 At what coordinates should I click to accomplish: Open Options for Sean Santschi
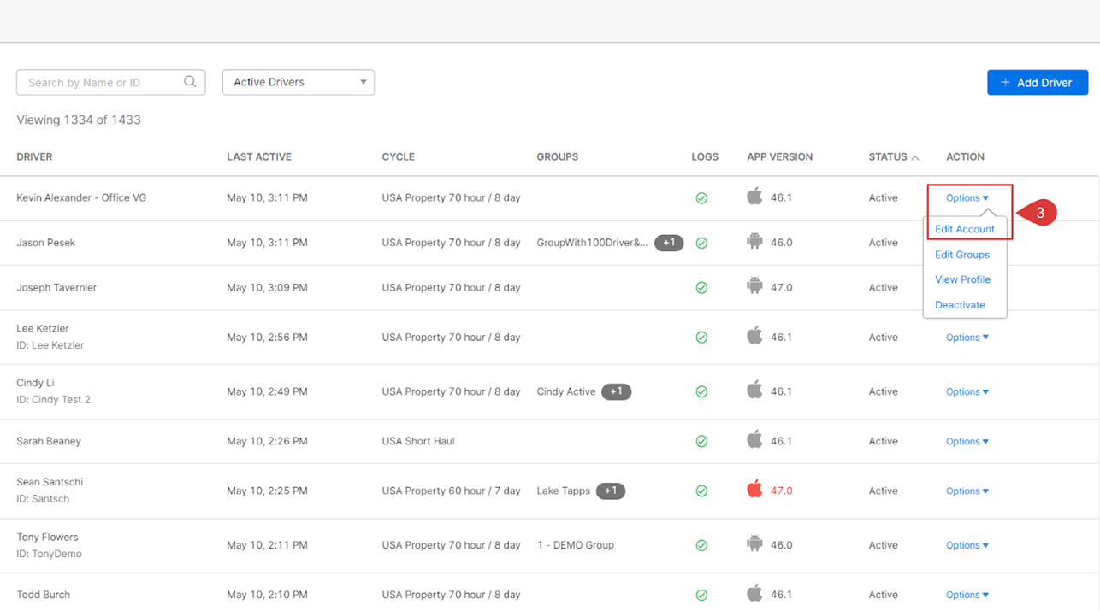coord(967,491)
